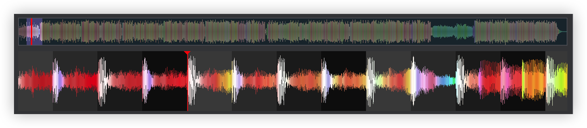Screen dimensions: 587x128
Task: Click the lightest grey beat segment at waveform start
Action: point(36,81)
